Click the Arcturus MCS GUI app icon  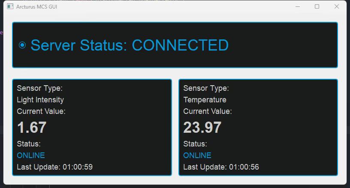coord(10,7)
